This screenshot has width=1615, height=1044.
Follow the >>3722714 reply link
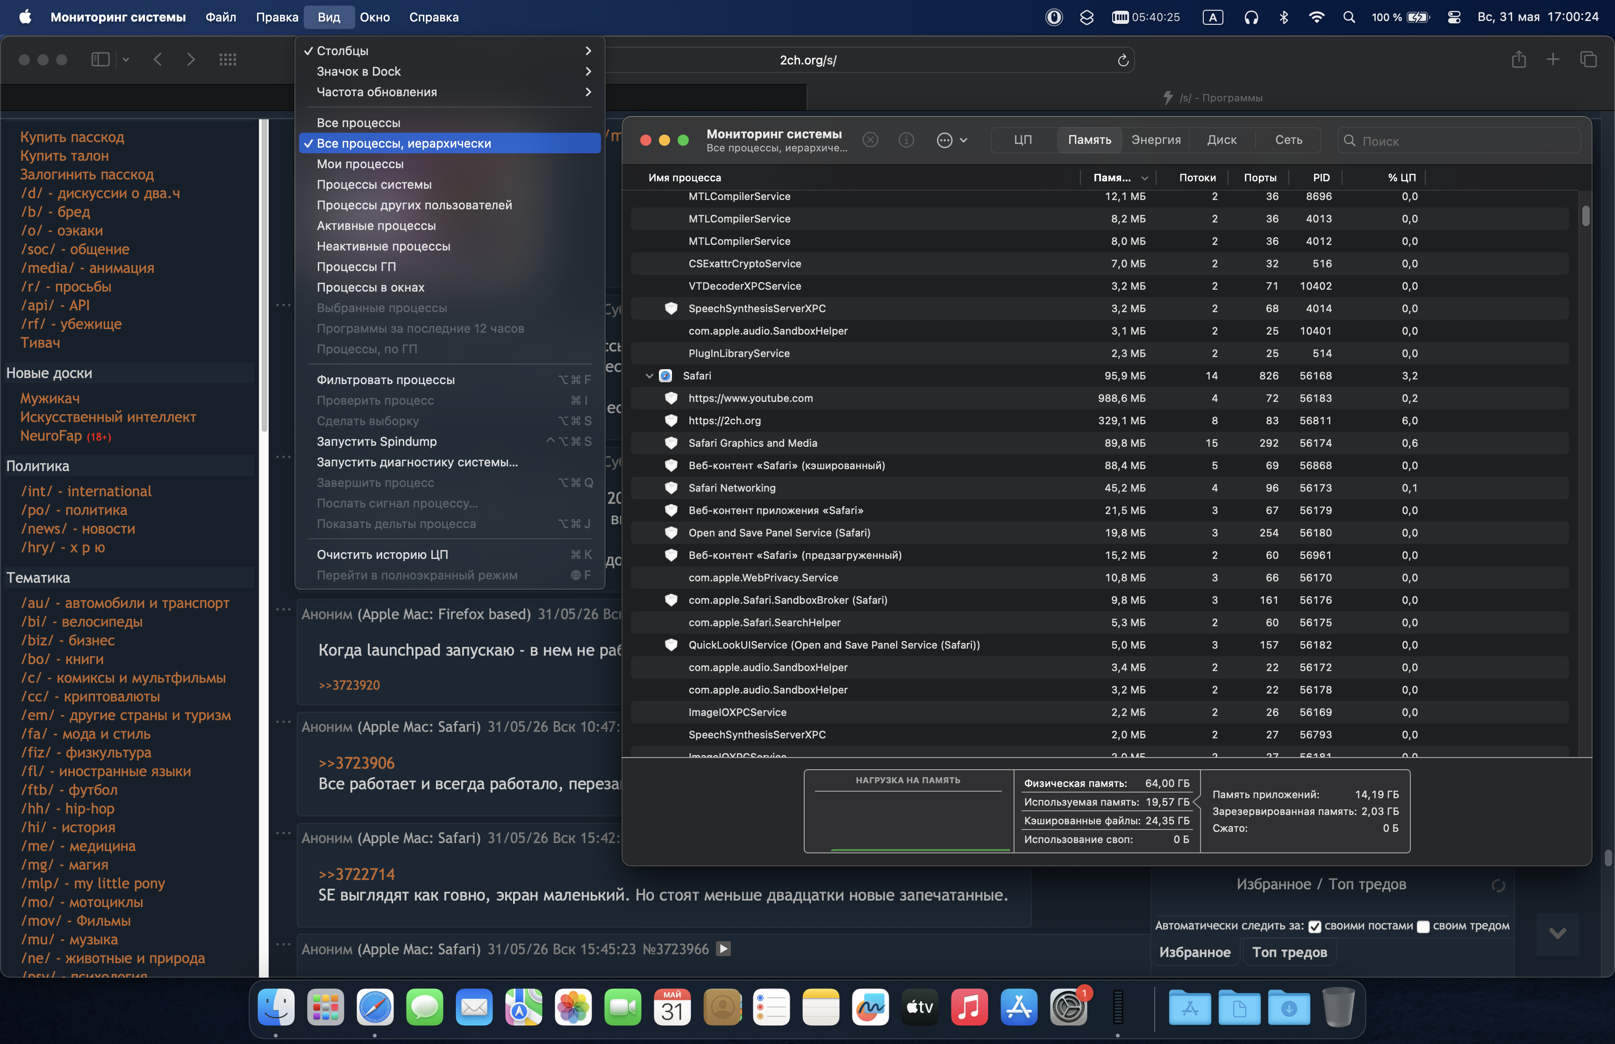point(357,874)
